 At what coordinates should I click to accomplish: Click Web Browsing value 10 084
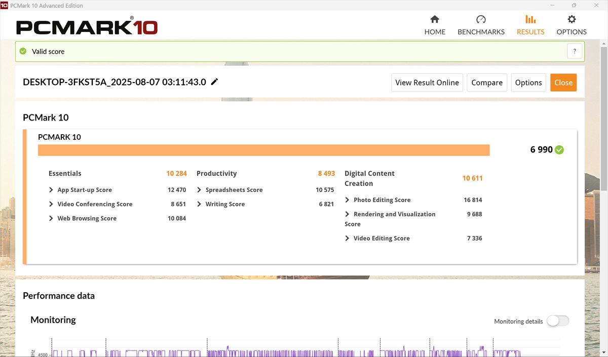(177, 218)
